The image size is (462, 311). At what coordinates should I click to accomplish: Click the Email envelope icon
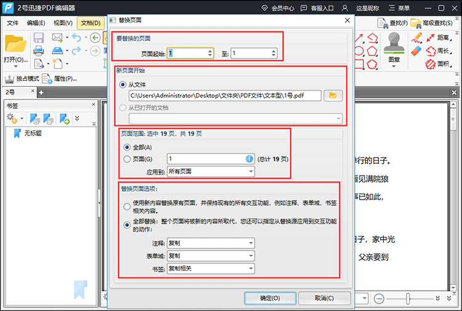(x=57, y=38)
